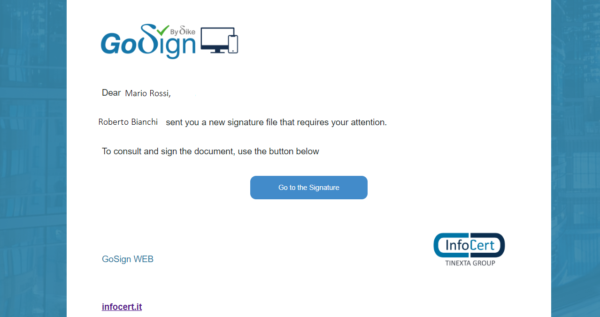Click the Go to the Signature button

coord(309,188)
